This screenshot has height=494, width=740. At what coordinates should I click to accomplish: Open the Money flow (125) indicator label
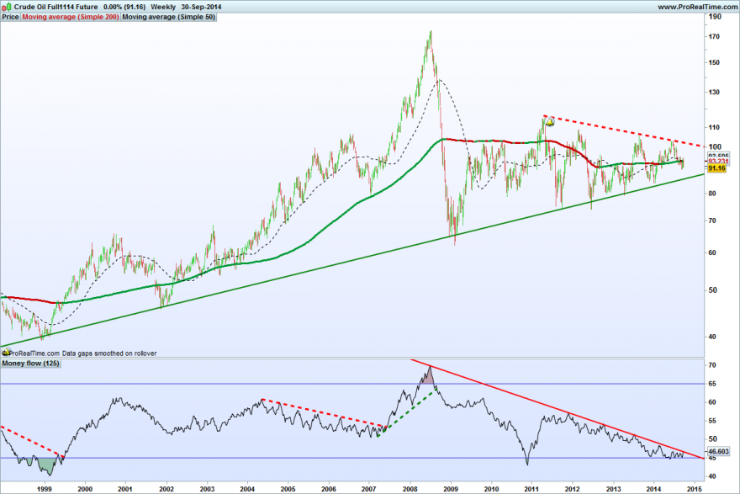coord(30,364)
